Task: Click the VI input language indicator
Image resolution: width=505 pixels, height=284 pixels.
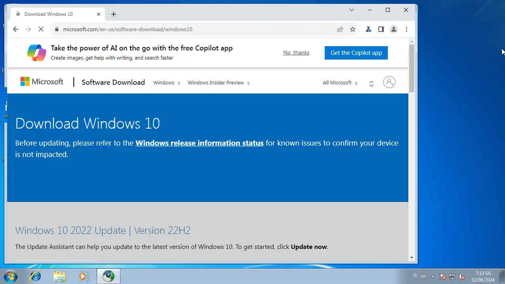Action: (415, 275)
